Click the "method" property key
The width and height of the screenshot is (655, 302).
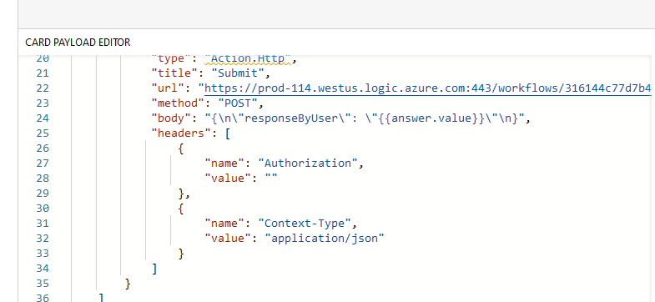(x=178, y=103)
